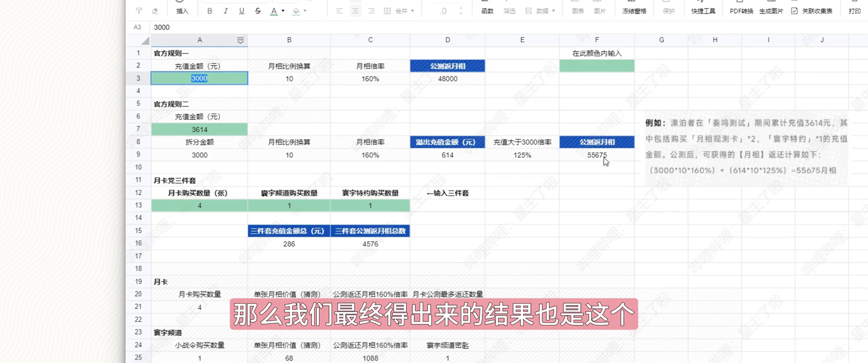Image resolution: width=868 pixels, height=363 pixels.
Task: Apply the fill color bucket icon
Action: pyautogui.click(x=296, y=11)
